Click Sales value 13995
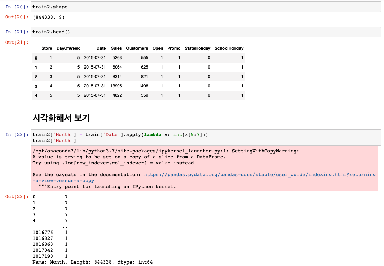 coord(116,86)
